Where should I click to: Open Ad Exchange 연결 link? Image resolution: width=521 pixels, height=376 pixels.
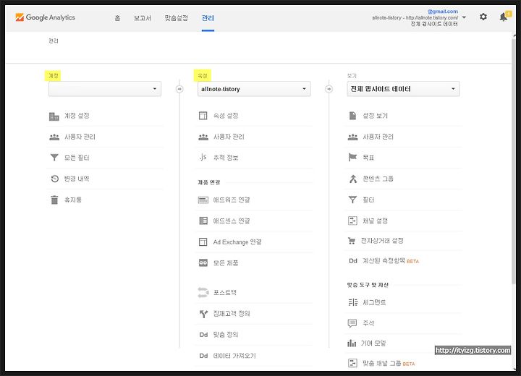[x=237, y=242]
